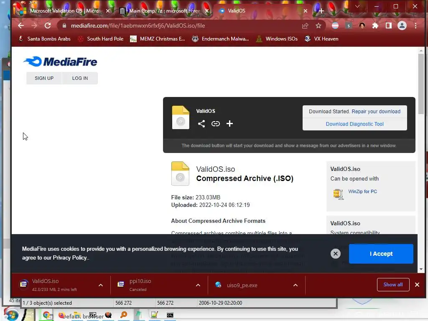Click 'About Compressed Archive Formats' heading

point(218,221)
